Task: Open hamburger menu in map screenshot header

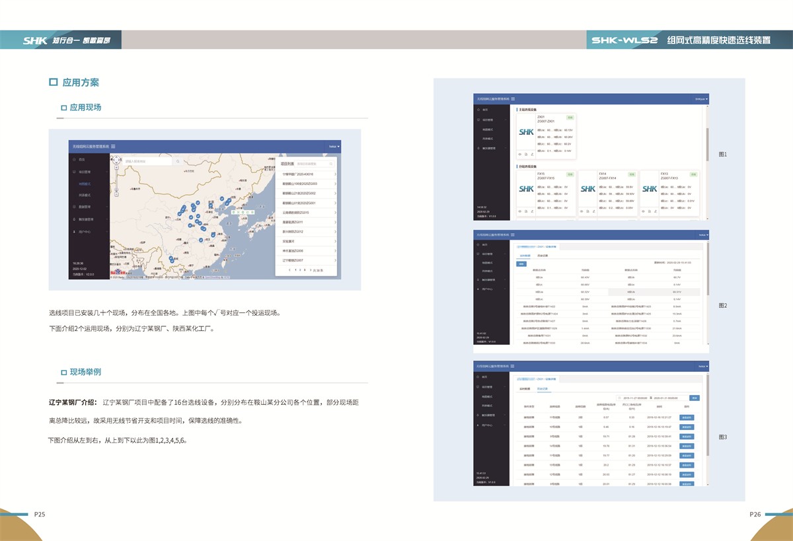Action: click(113, 147)
